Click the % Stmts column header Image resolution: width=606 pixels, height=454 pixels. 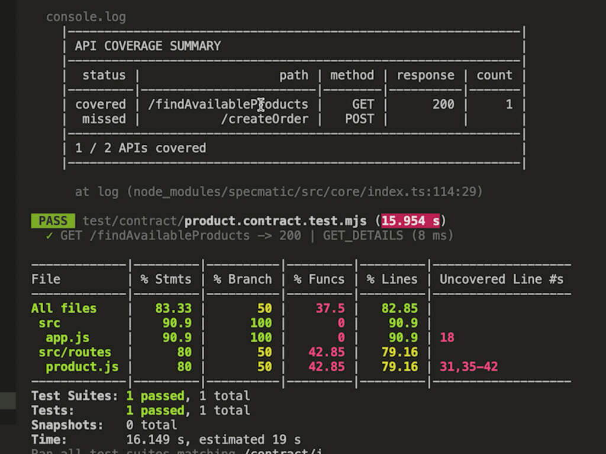(166, 279)
